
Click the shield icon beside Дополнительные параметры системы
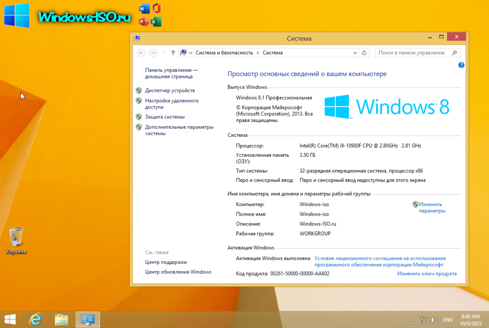click(x=139, y=127)
